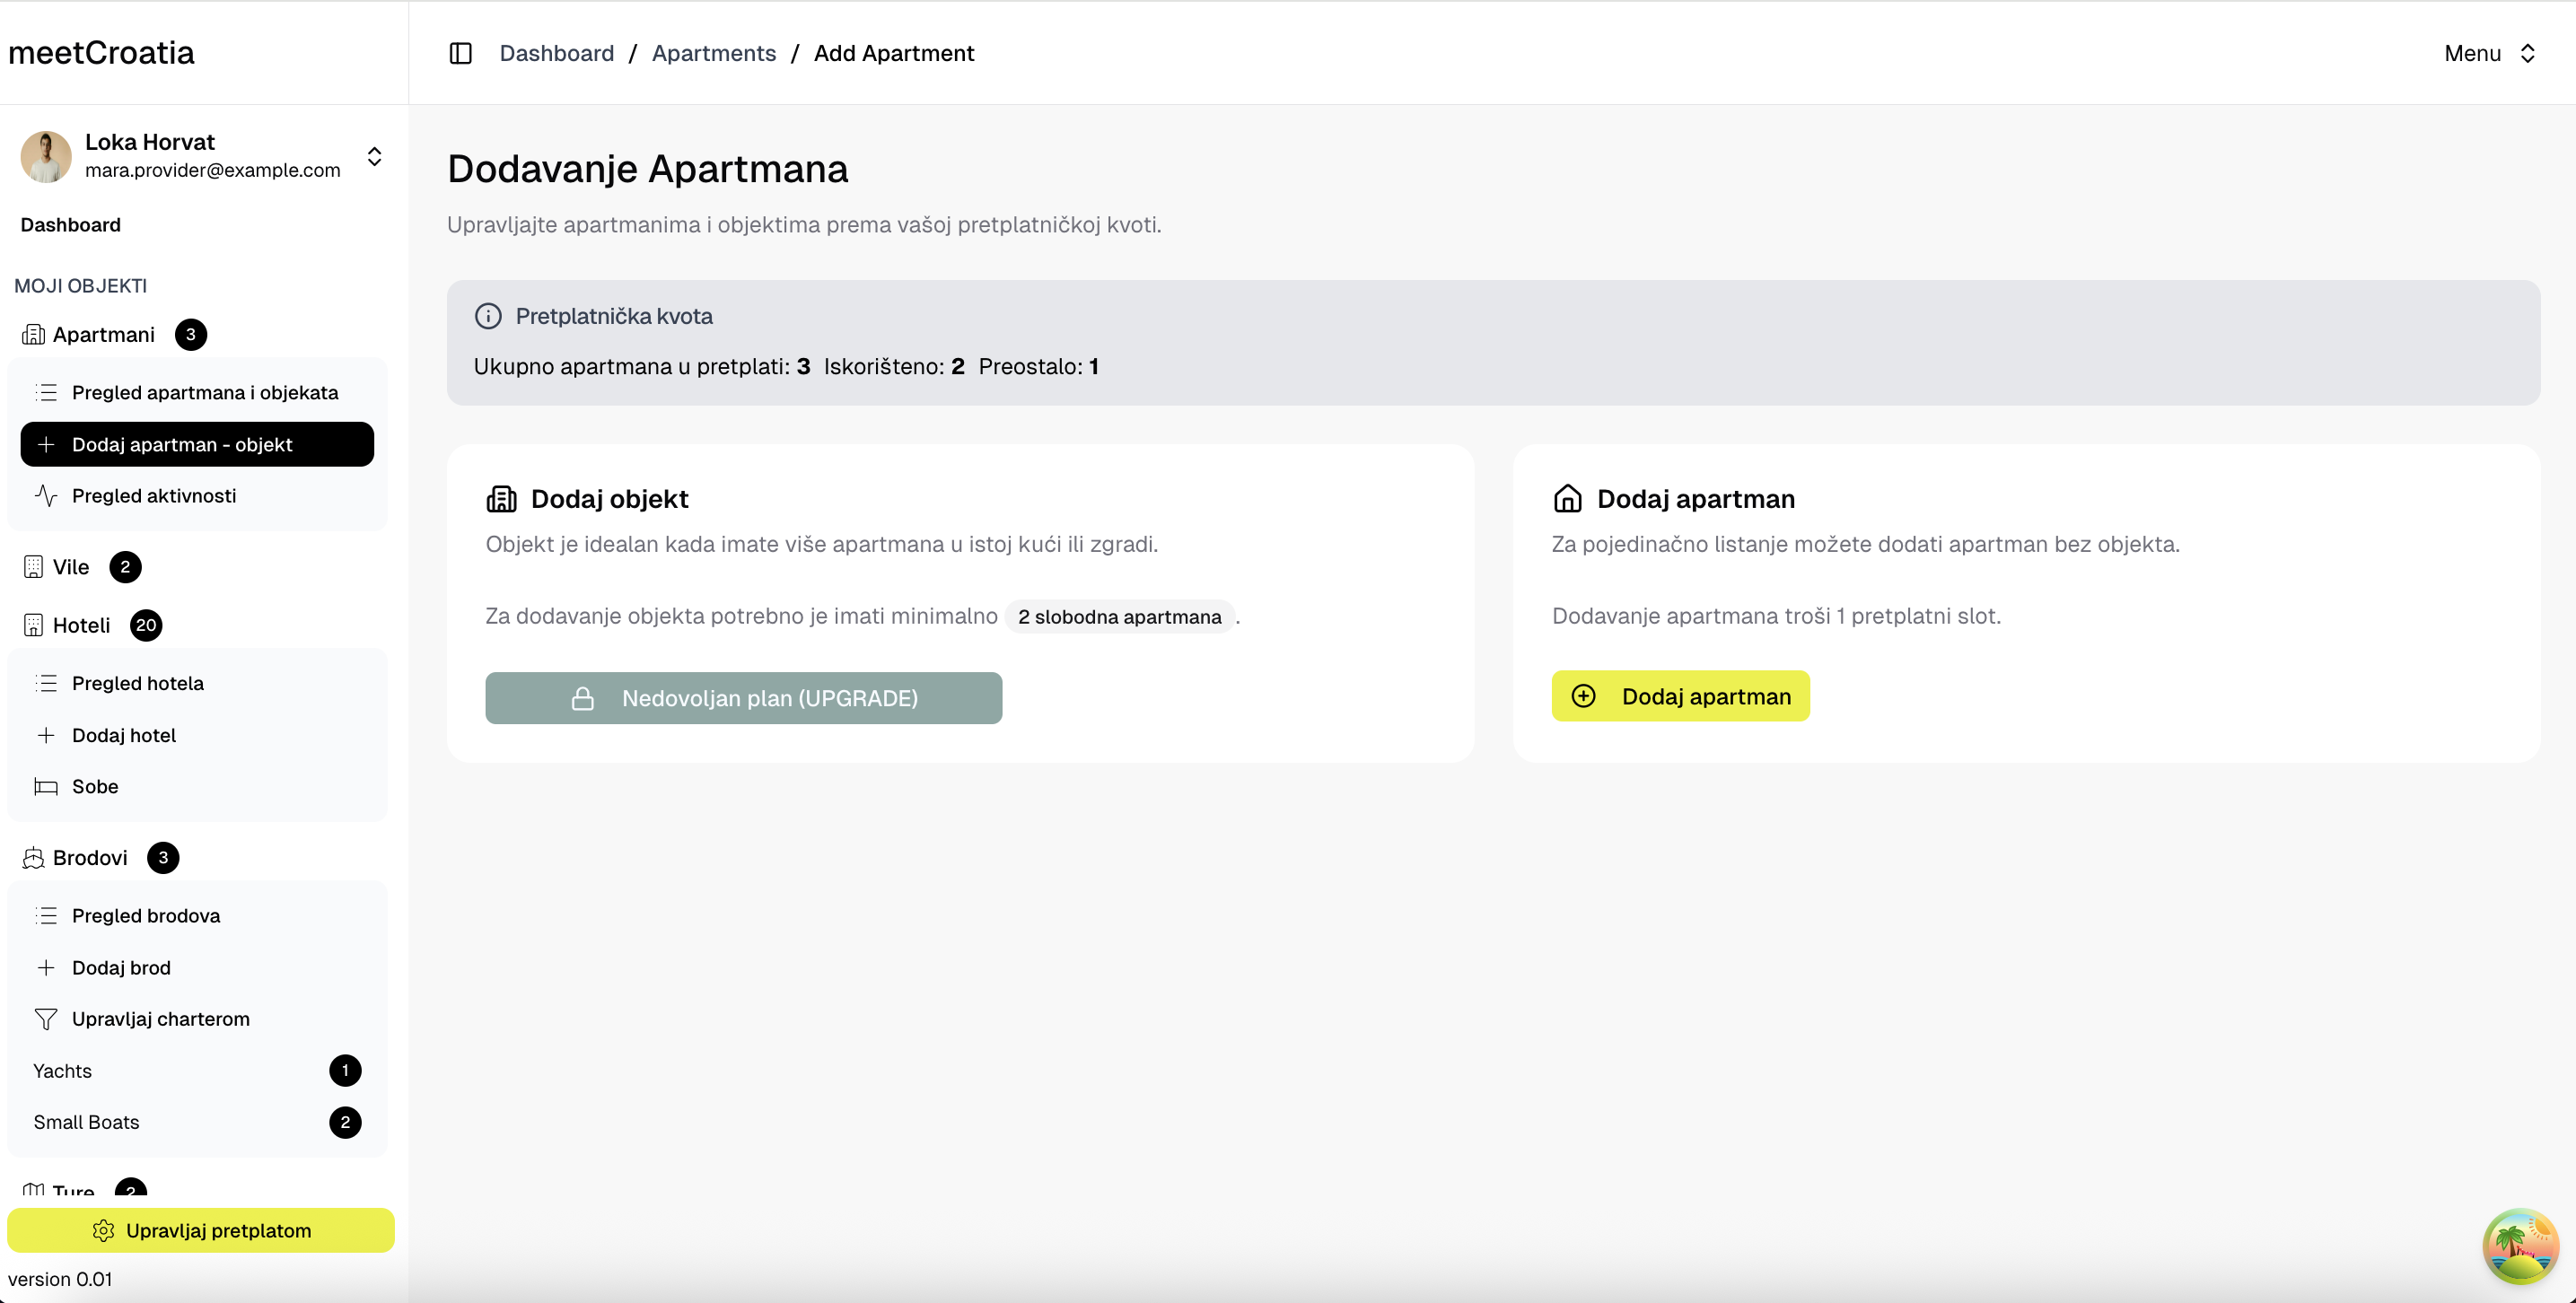This screenshot has height=1303, width=2576.
Task: Go to the Apartments breadcrumb link
Action: pyautogui.click(x=713, y=53)
